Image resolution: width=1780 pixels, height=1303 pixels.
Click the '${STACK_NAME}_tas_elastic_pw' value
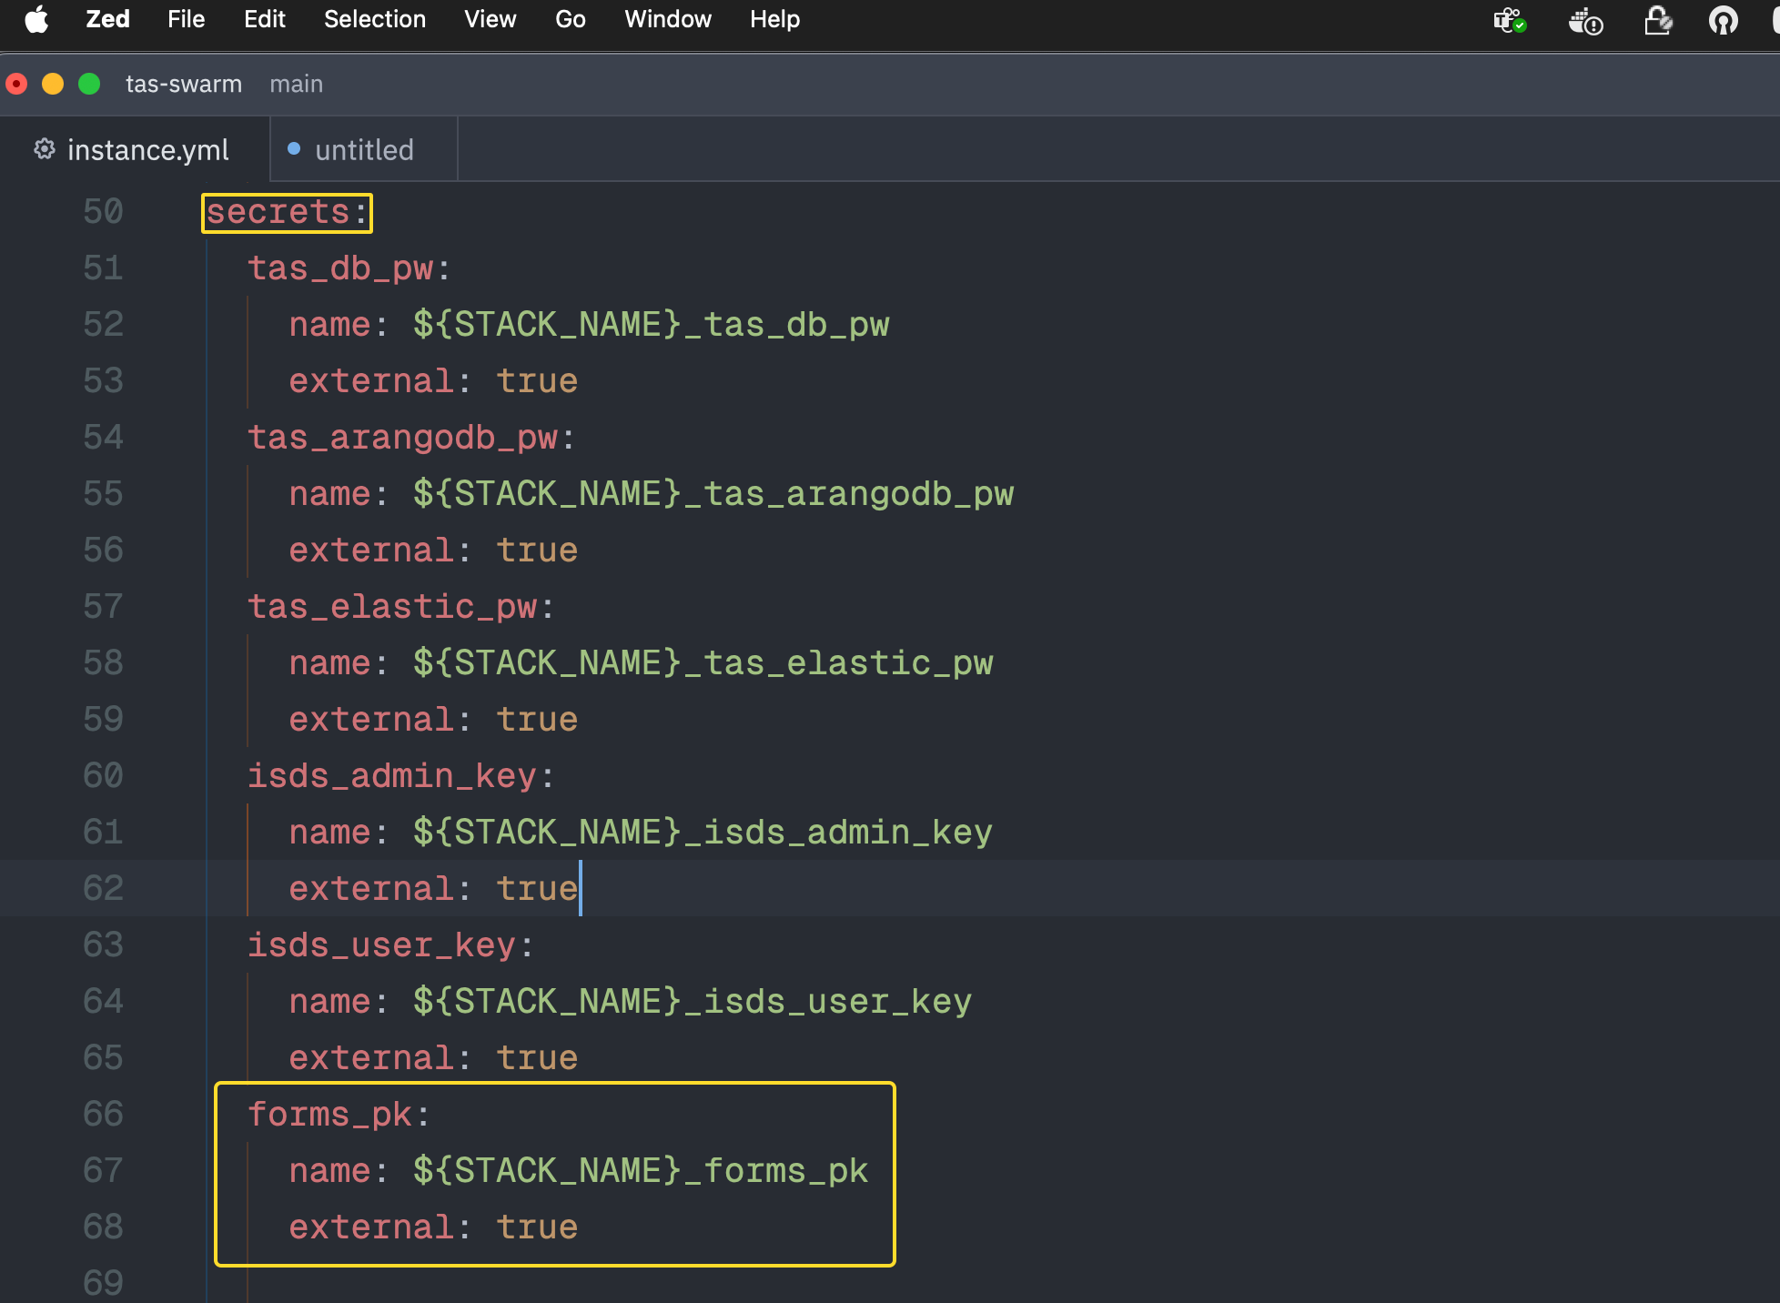(x=703, y=663)
